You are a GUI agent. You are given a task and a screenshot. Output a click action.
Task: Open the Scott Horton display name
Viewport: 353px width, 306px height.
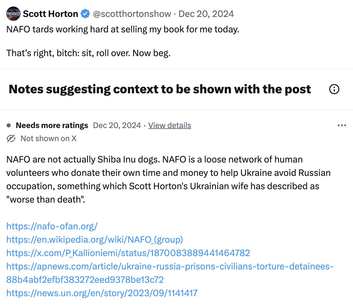point(51,14)
